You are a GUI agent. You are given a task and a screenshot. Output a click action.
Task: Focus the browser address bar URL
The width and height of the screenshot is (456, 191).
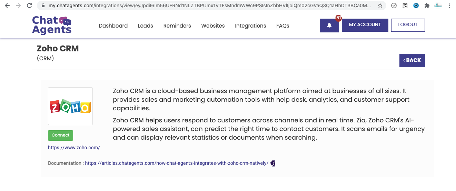click(210, 6)
